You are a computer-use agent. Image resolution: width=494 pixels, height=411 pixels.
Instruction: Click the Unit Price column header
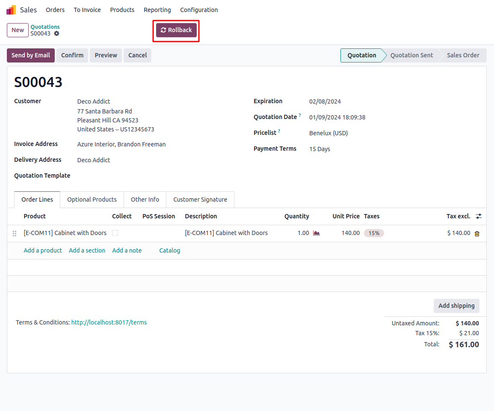click(x=346, y=216)
